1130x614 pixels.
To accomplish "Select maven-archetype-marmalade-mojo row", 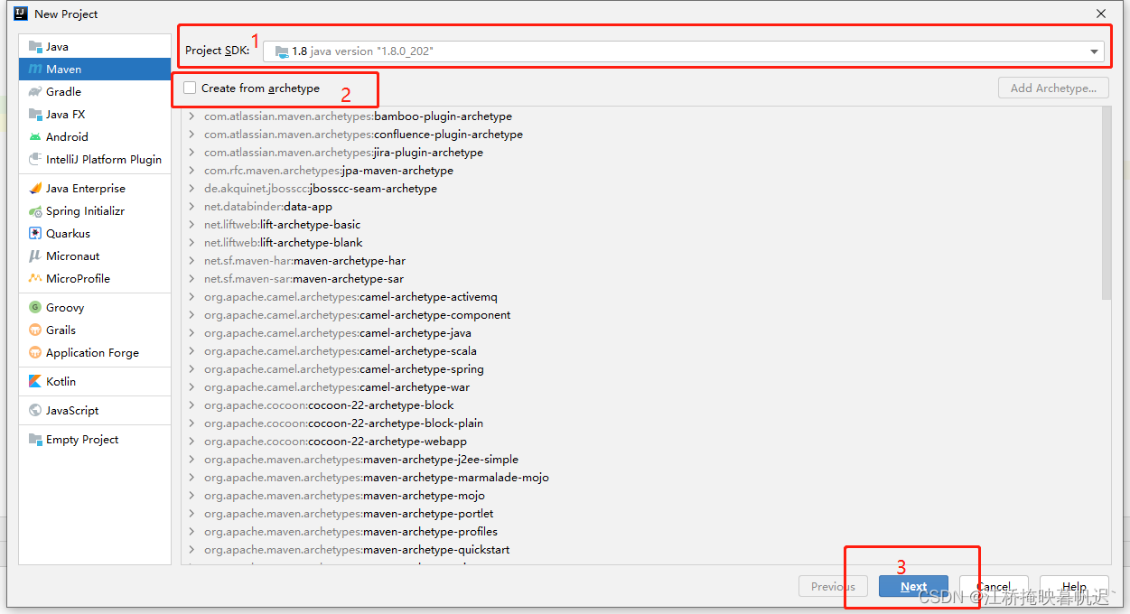I will tap(641, 478).
